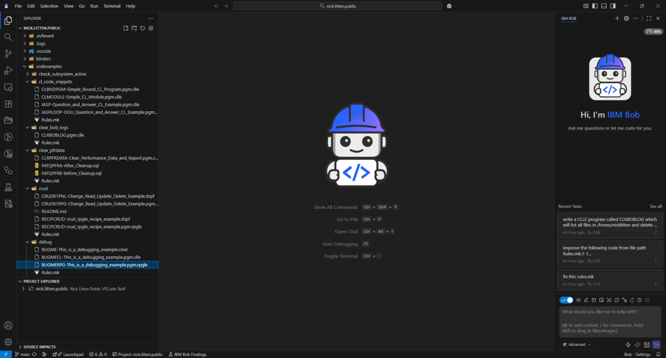Open the Source Control view in the activity bar
Screen dimensions: 666x358
click(8, 54)
